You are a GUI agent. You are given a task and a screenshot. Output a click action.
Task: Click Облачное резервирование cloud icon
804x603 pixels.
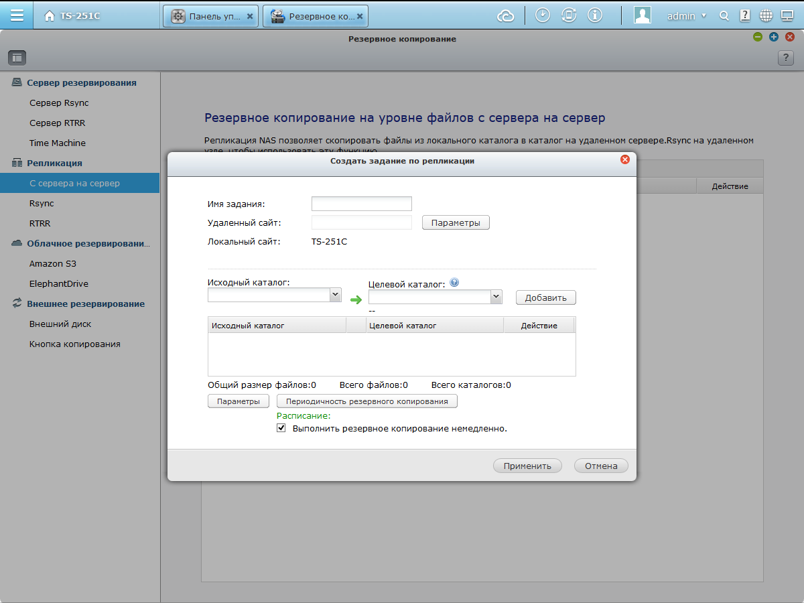coord(17,243)
